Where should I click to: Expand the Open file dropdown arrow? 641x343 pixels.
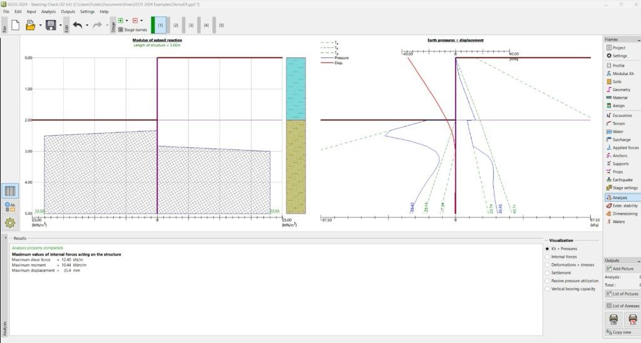coord(40,26)
